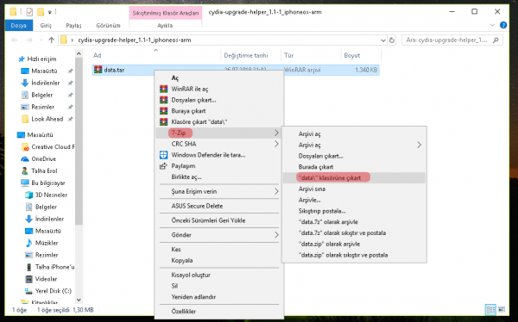Select 'Sıkıştırıp postala...' menu item

[354, 211]
